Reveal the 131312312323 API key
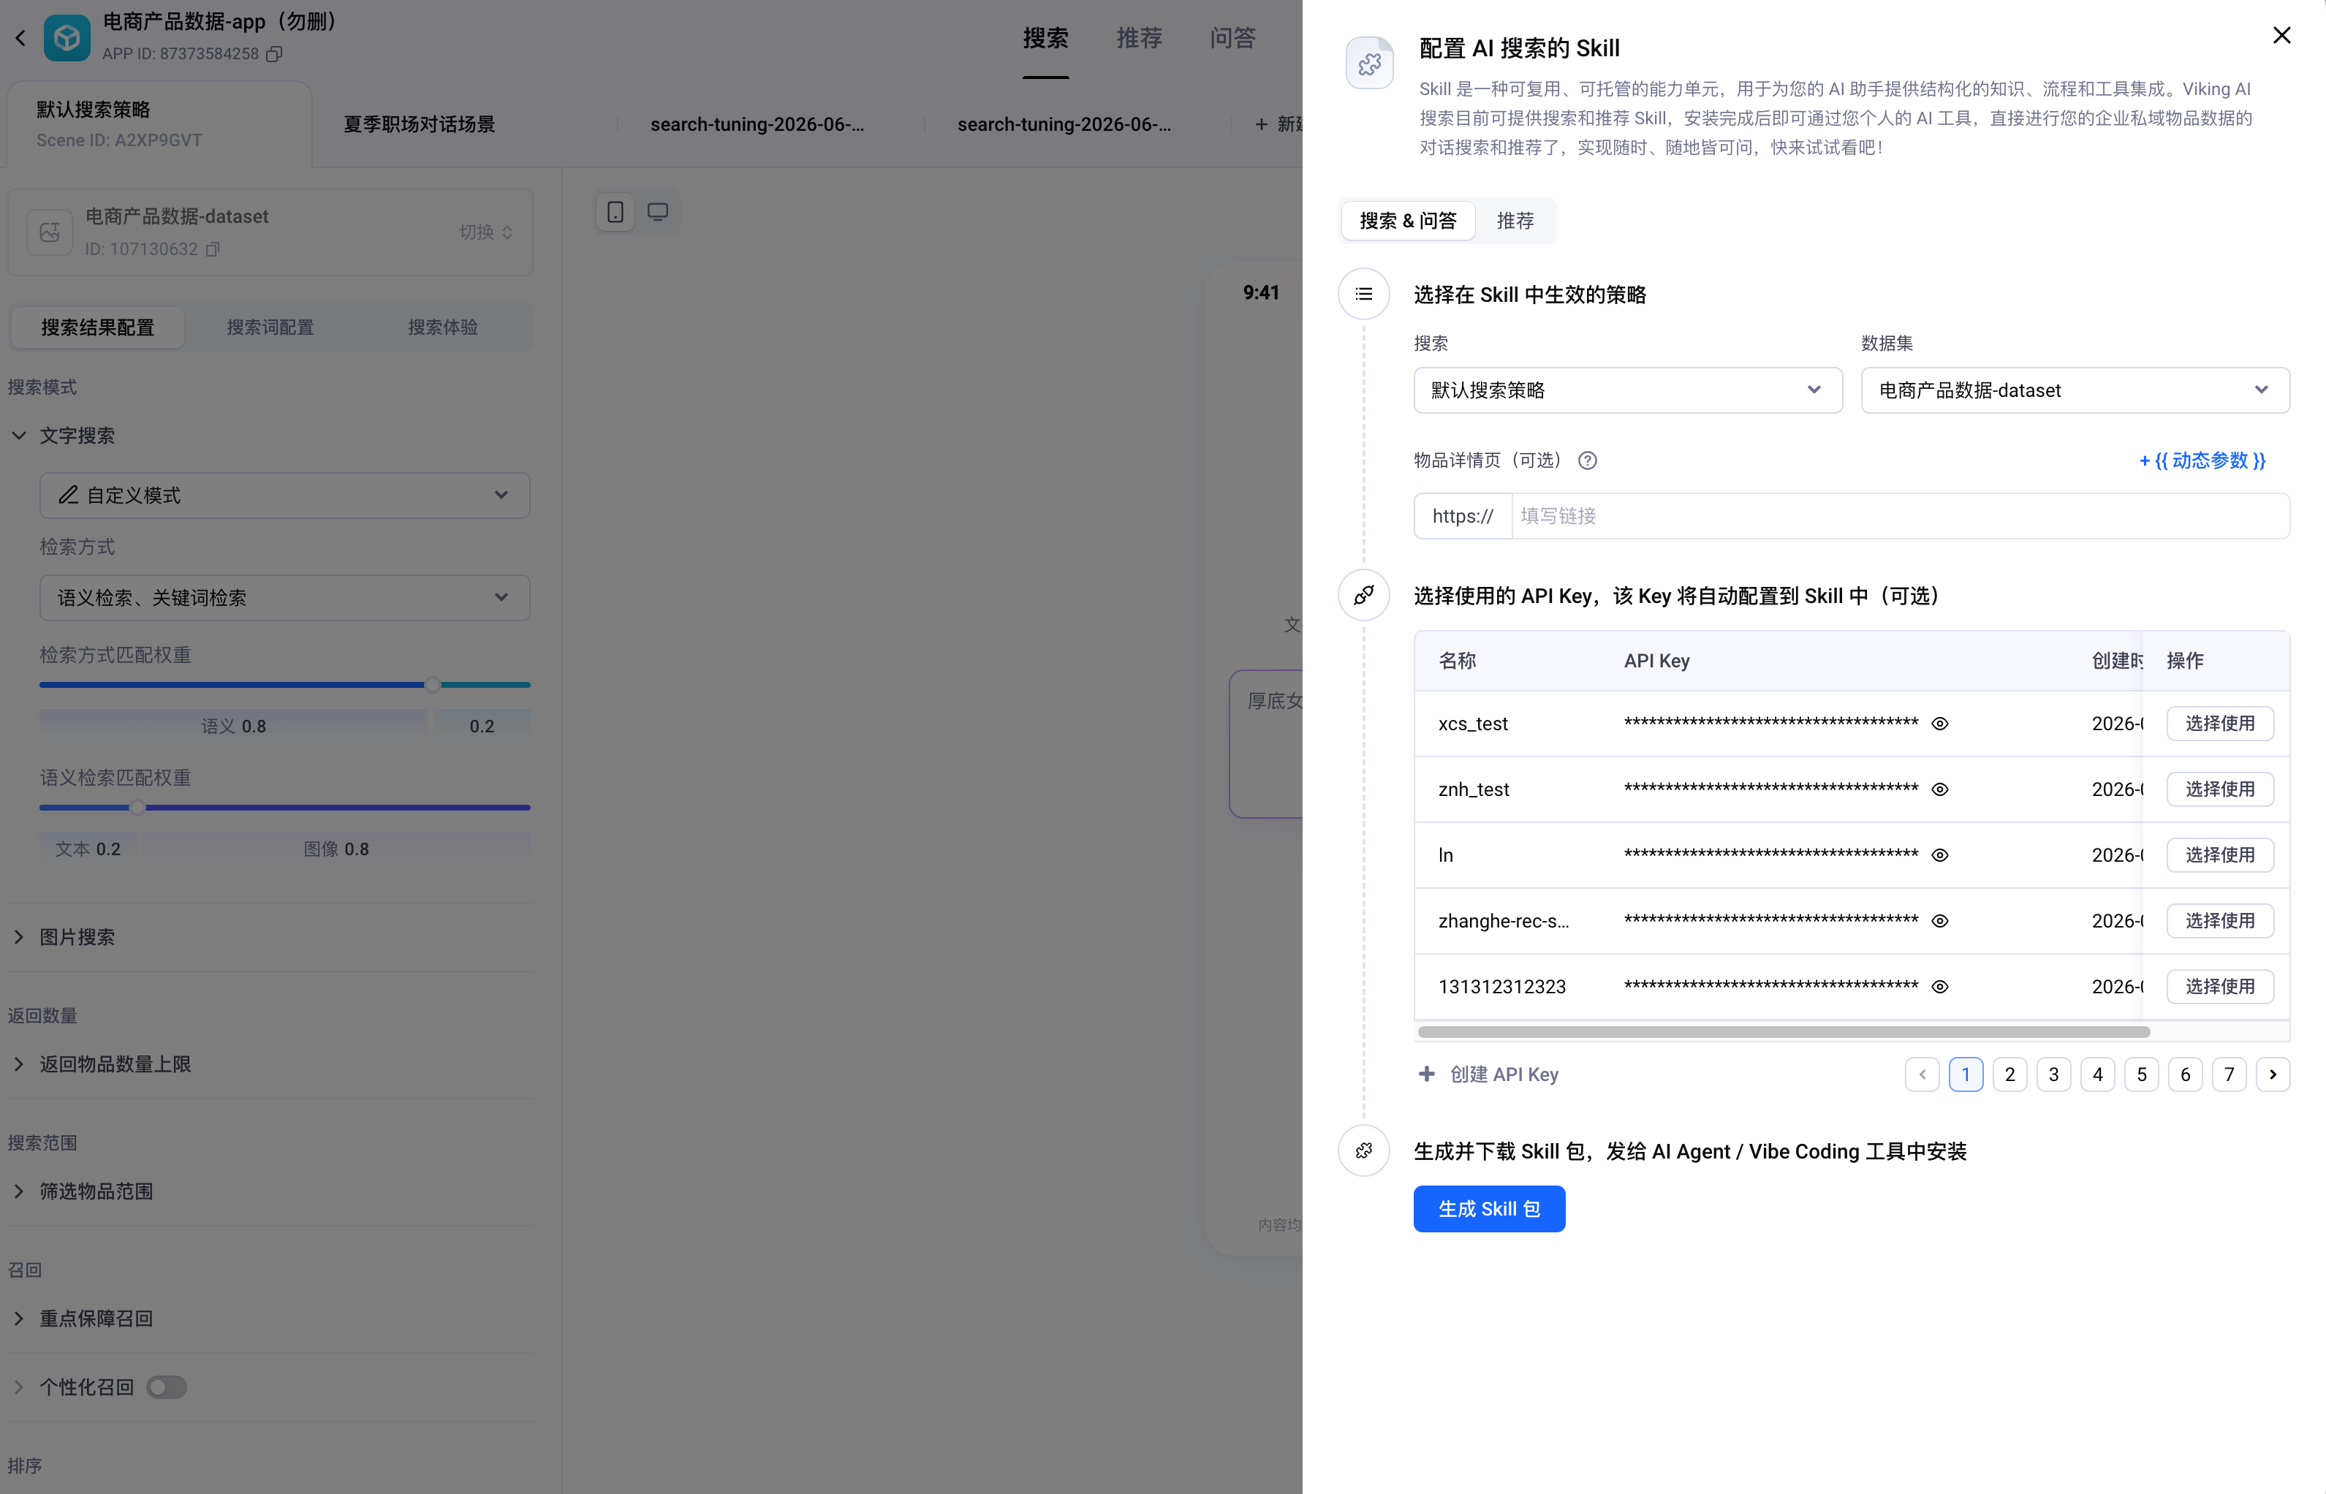 [x=1940, y=987]
